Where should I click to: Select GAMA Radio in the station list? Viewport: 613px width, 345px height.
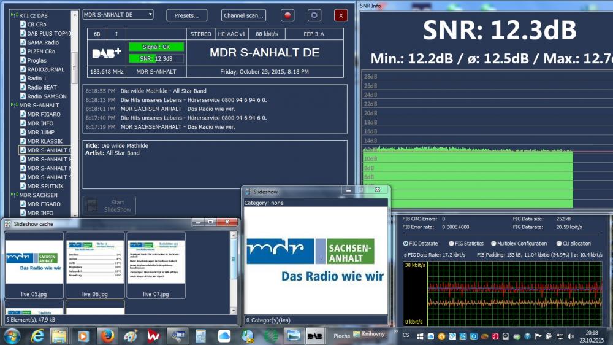43,42
